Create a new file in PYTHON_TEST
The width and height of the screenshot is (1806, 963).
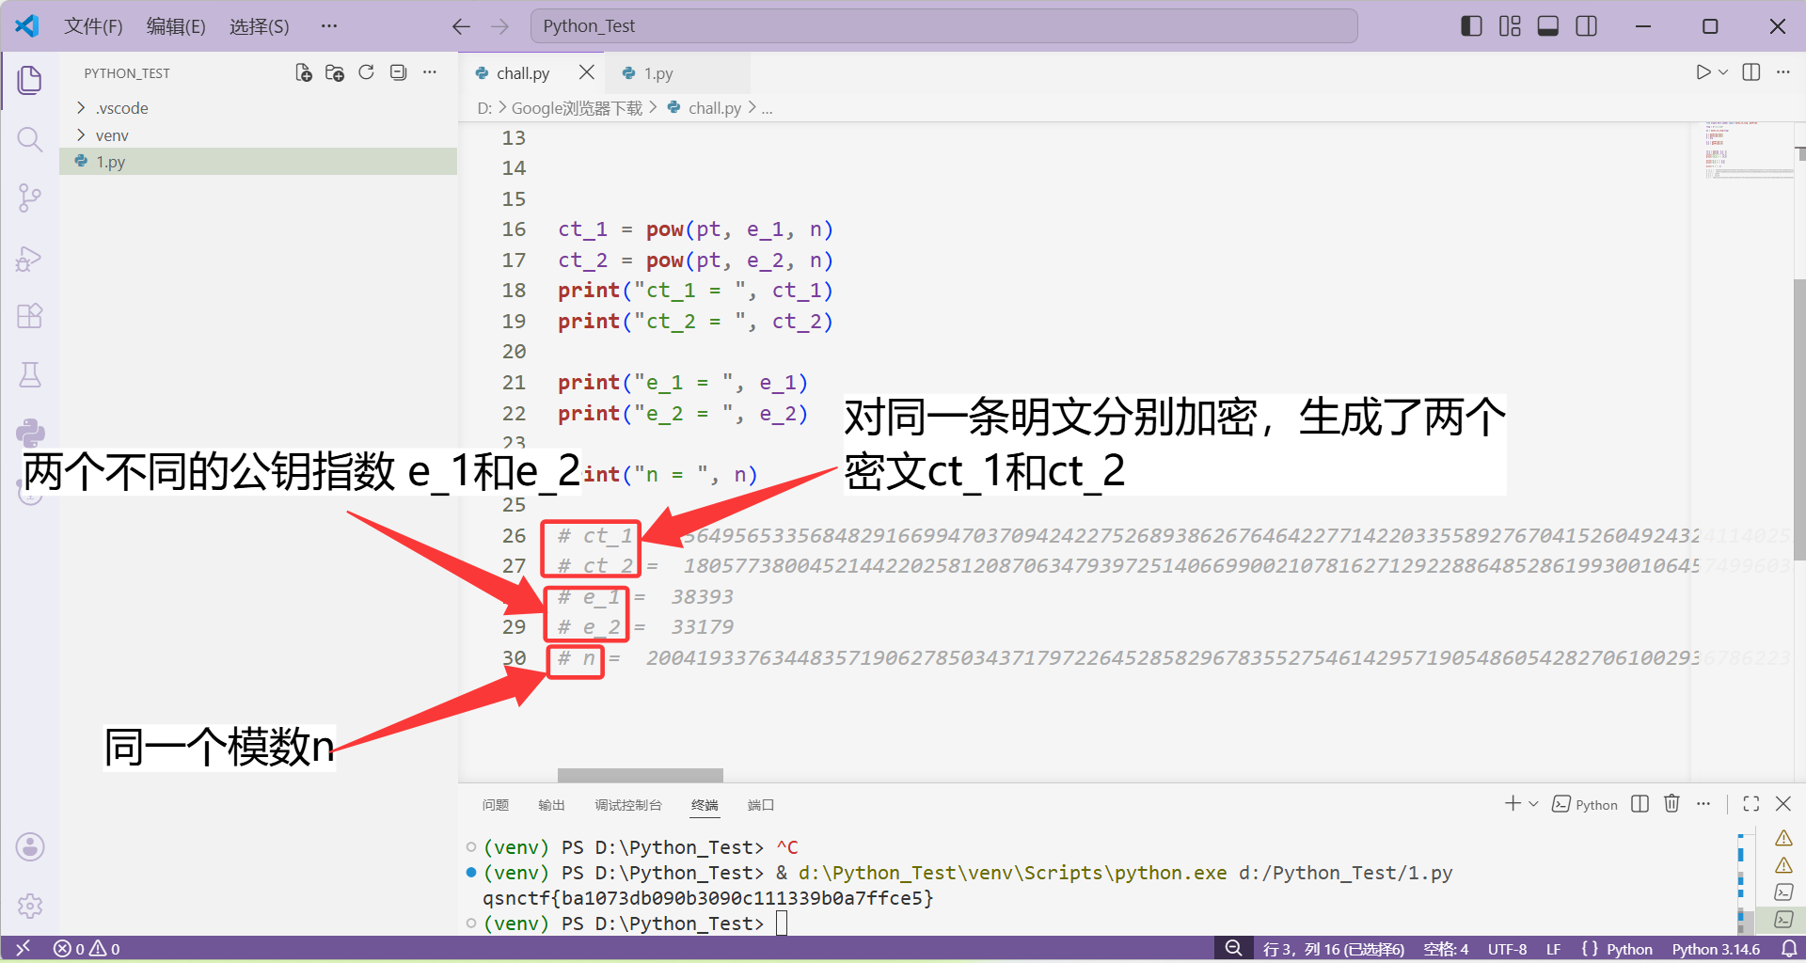[x=303, y=72]
